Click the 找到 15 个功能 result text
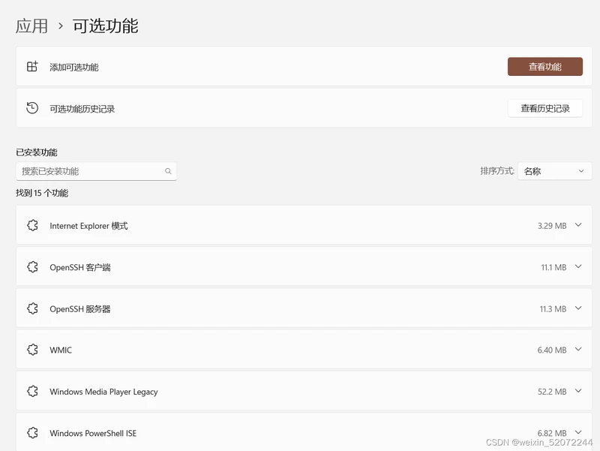 42,193
